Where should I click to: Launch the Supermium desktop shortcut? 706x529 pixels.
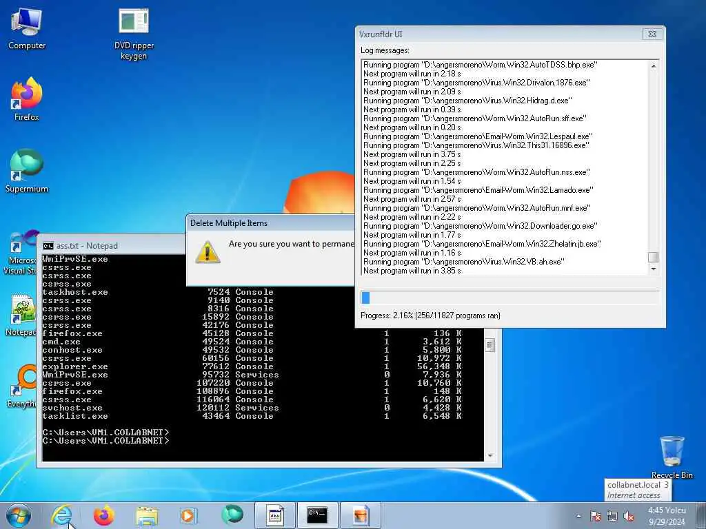(27, 171)
